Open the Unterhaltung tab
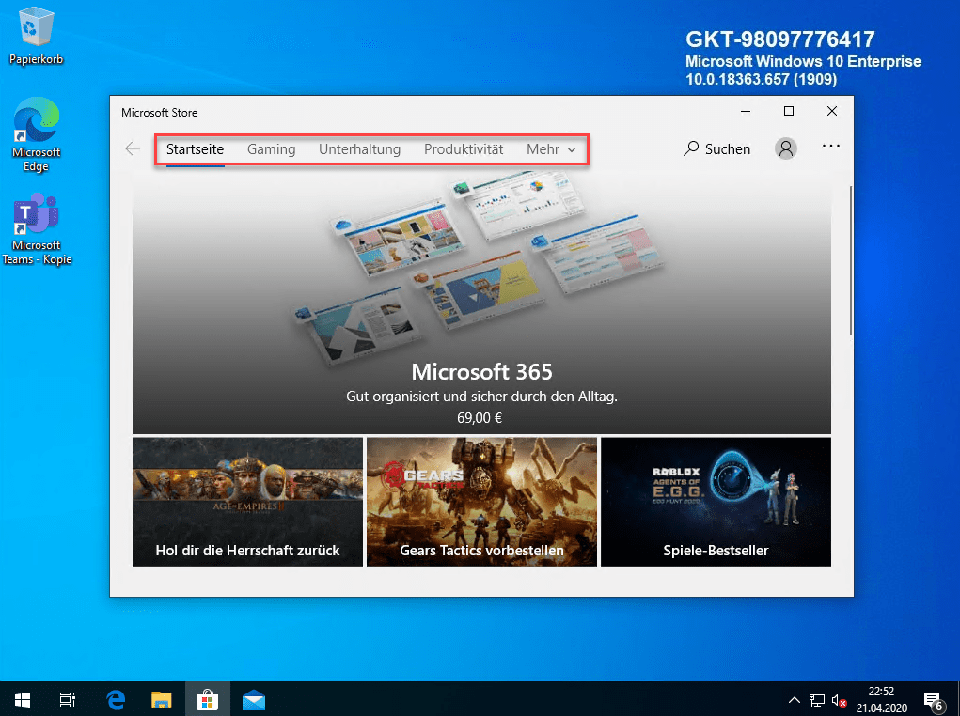 tap(359, 149)
